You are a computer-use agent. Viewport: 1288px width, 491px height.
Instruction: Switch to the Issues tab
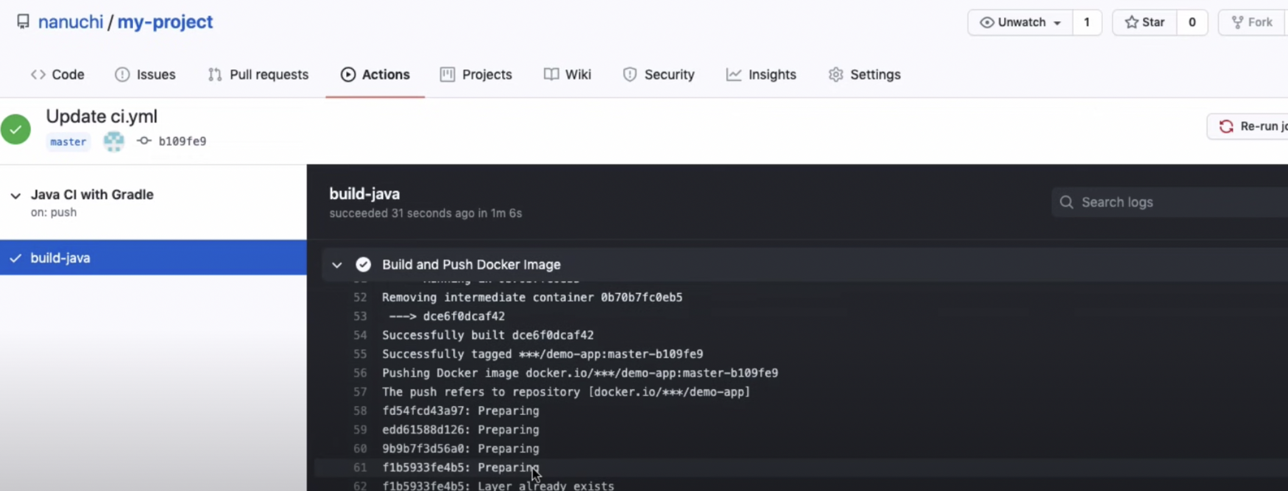(x=145, y=74)
